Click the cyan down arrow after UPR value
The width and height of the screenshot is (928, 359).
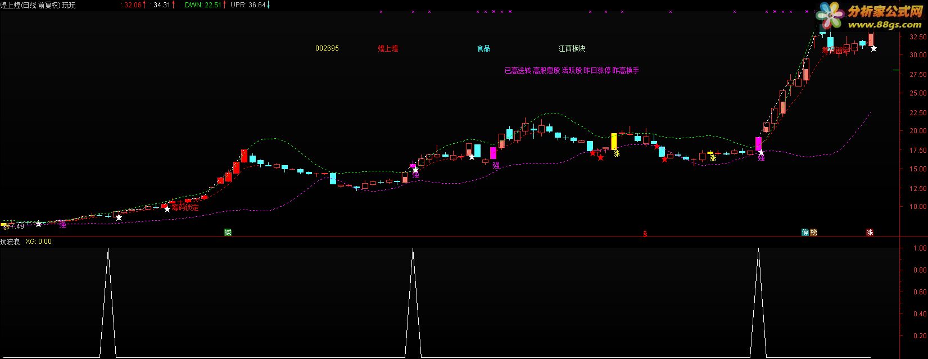268,5
